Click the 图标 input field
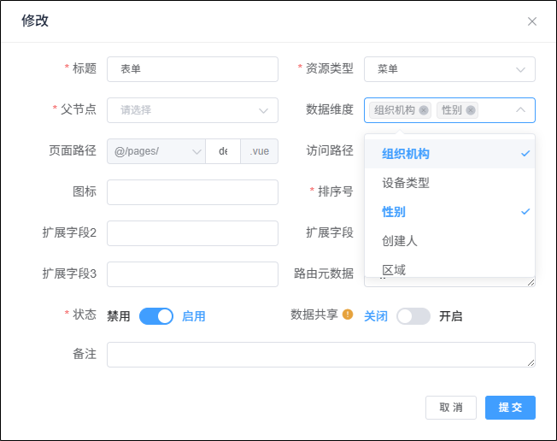Screen dimensions: 557x441 coord(192,192)
